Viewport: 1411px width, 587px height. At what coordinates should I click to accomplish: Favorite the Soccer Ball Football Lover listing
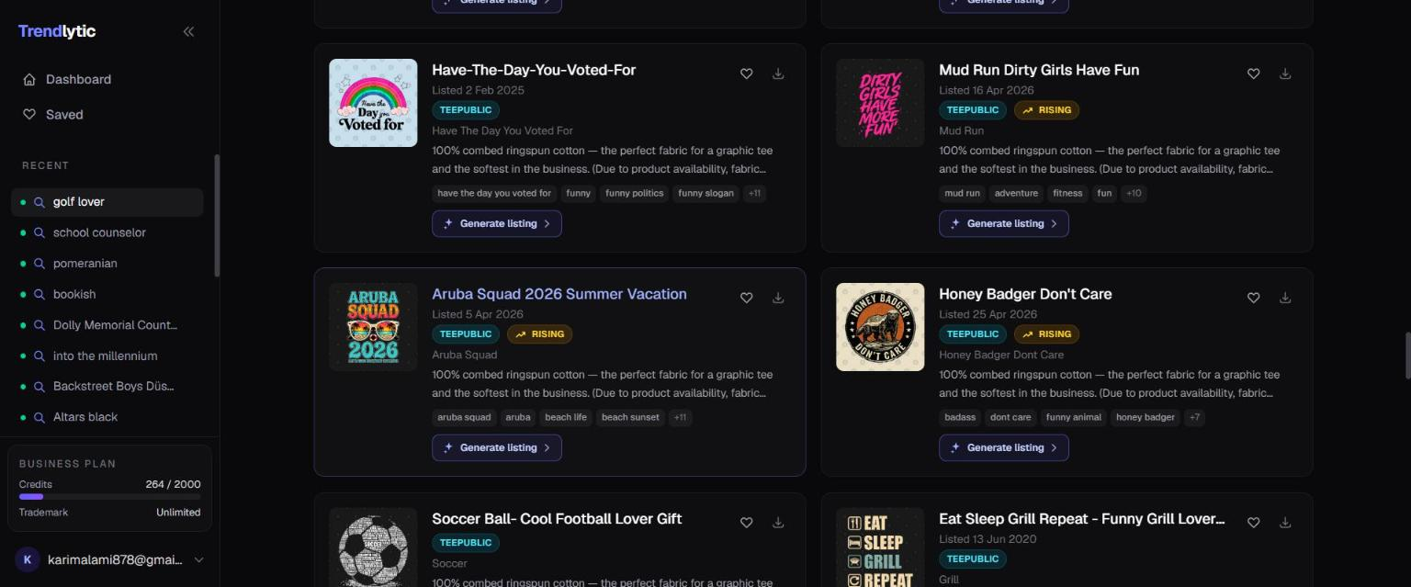(747, 523)
